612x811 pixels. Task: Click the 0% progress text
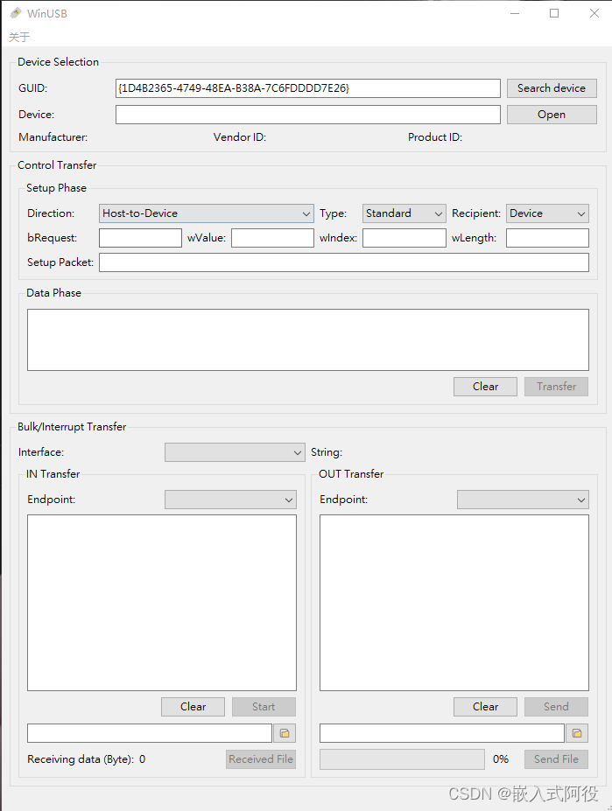[x=501, y=759]
